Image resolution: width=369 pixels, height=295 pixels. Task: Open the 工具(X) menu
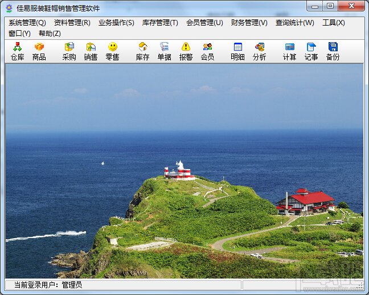tap(334, 23)
